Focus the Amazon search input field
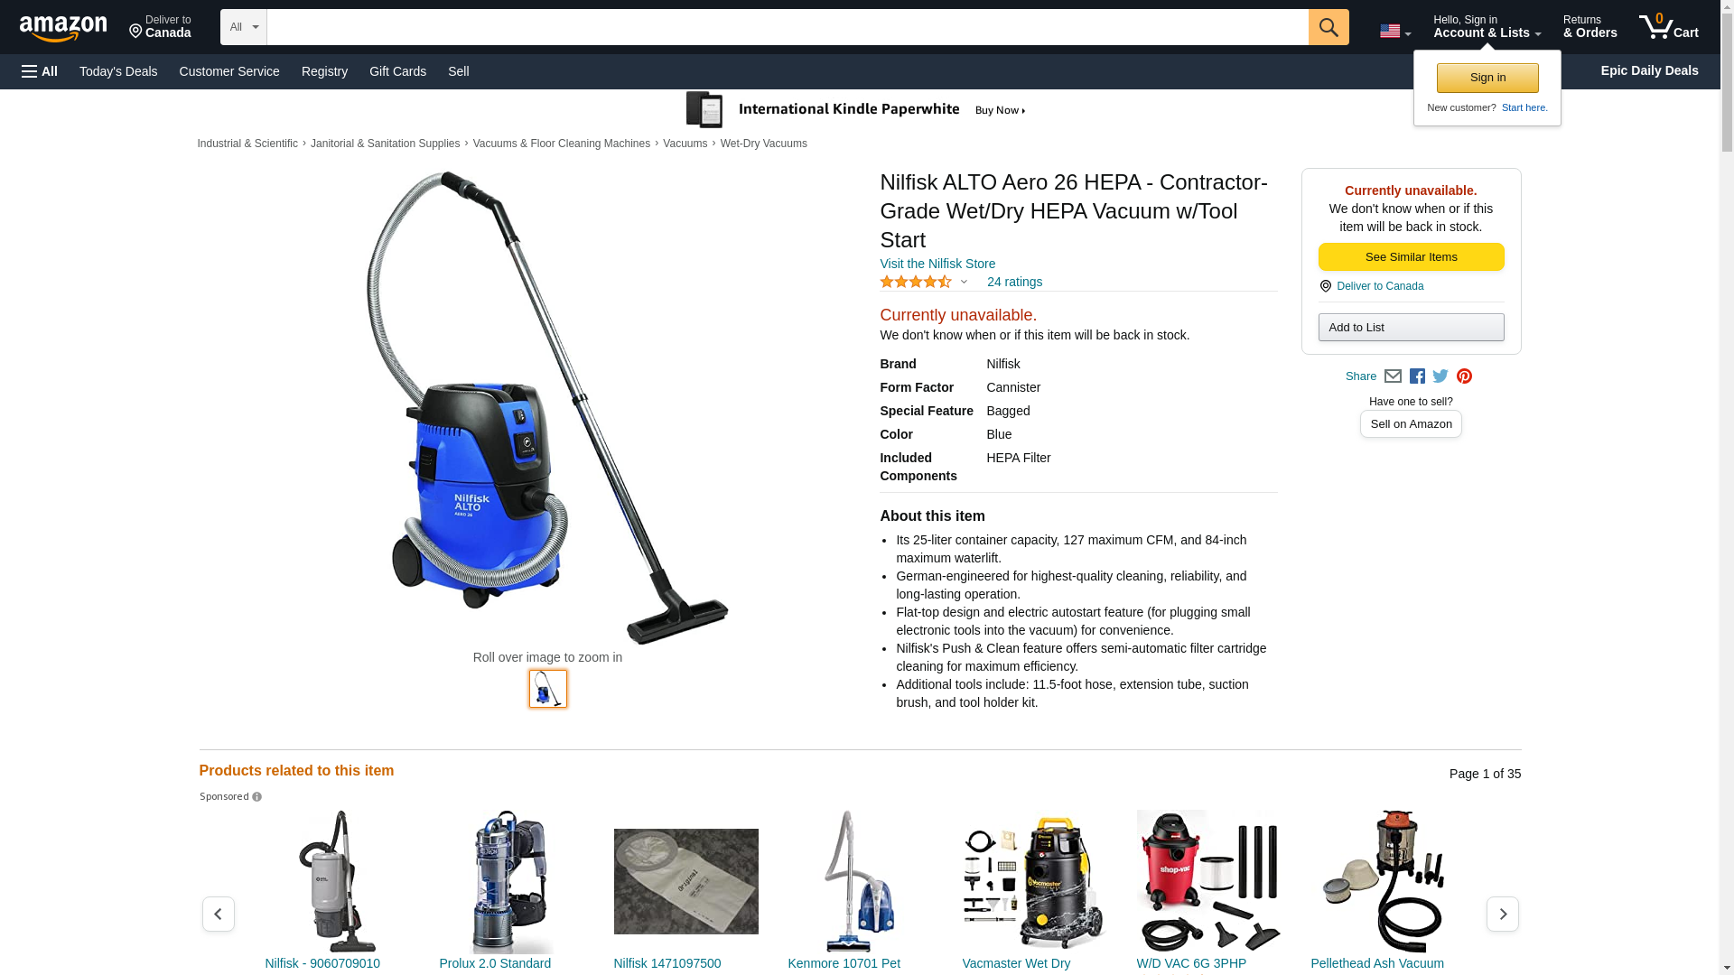This screenshot has width=1734, height=975. tap(788, 27)
